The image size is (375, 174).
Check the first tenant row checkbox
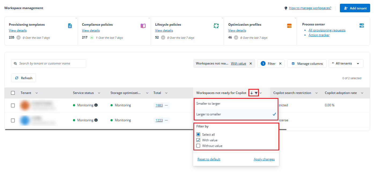[13, 105]
